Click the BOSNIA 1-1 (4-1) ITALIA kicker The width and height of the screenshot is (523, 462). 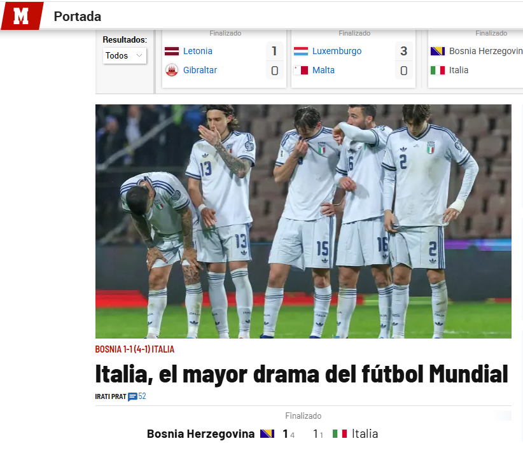pyautogui.click(x=135, y=349)
